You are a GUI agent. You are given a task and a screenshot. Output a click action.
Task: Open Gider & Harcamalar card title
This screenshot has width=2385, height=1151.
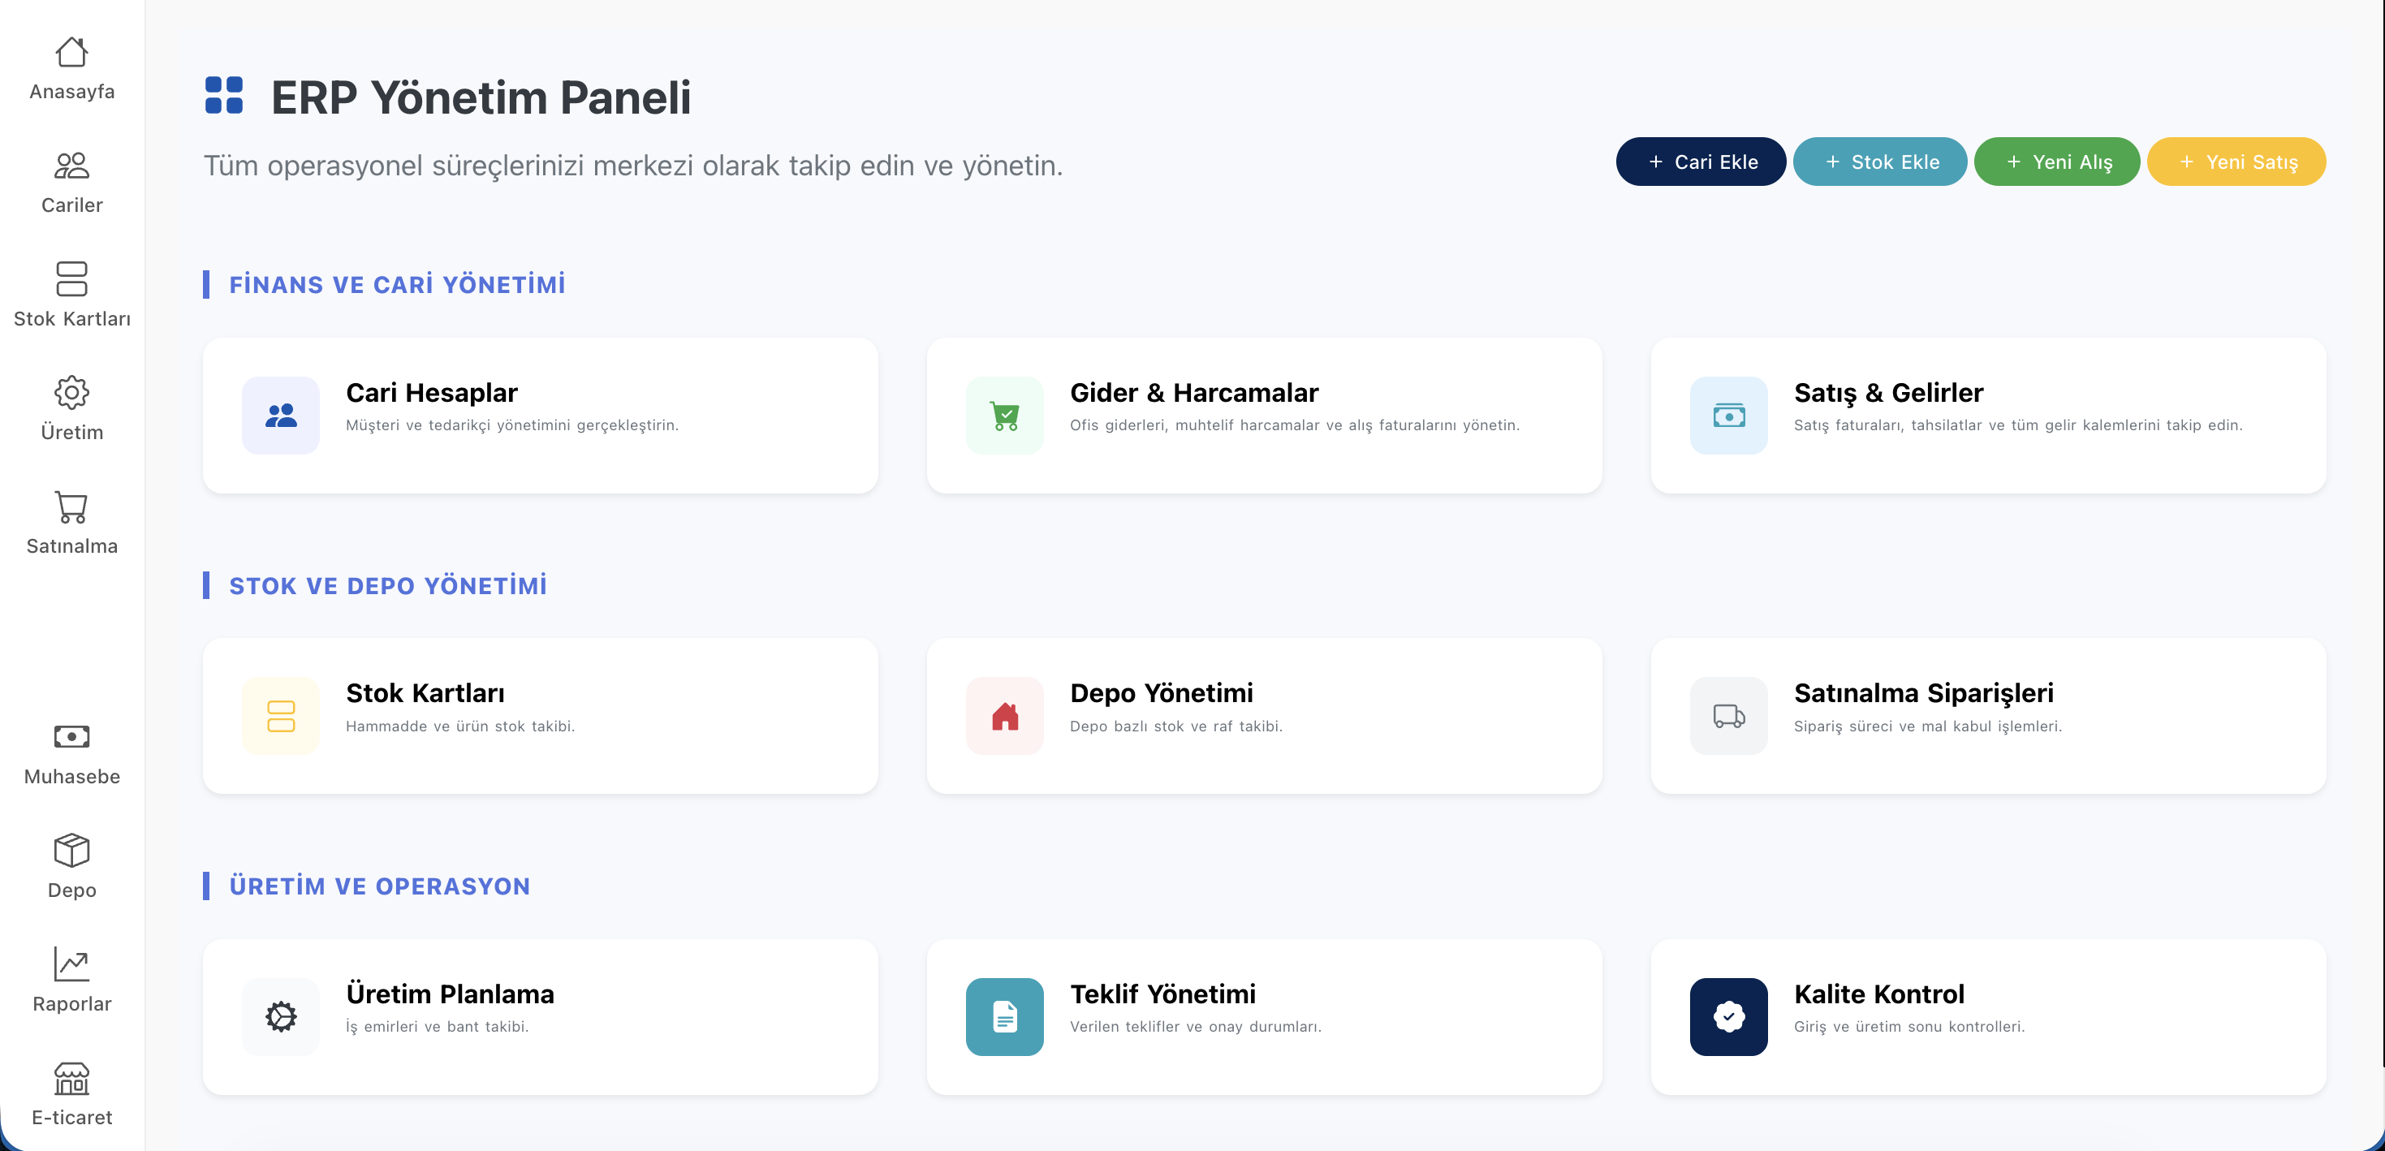1193,393
